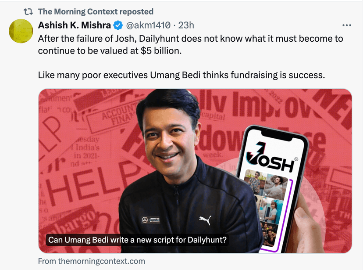
Task: Click the line about Umang Bedi and fundraising
Action: [181, 75]
